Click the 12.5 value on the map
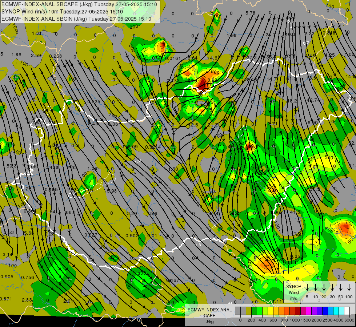 click(x=193, y=125)
